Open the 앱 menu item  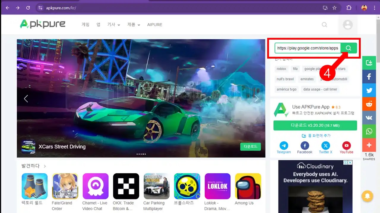click(98, 25)
